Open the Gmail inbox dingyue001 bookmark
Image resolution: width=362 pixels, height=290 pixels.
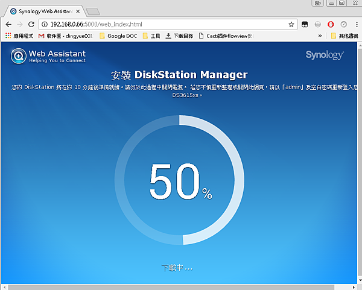[66, 36]
